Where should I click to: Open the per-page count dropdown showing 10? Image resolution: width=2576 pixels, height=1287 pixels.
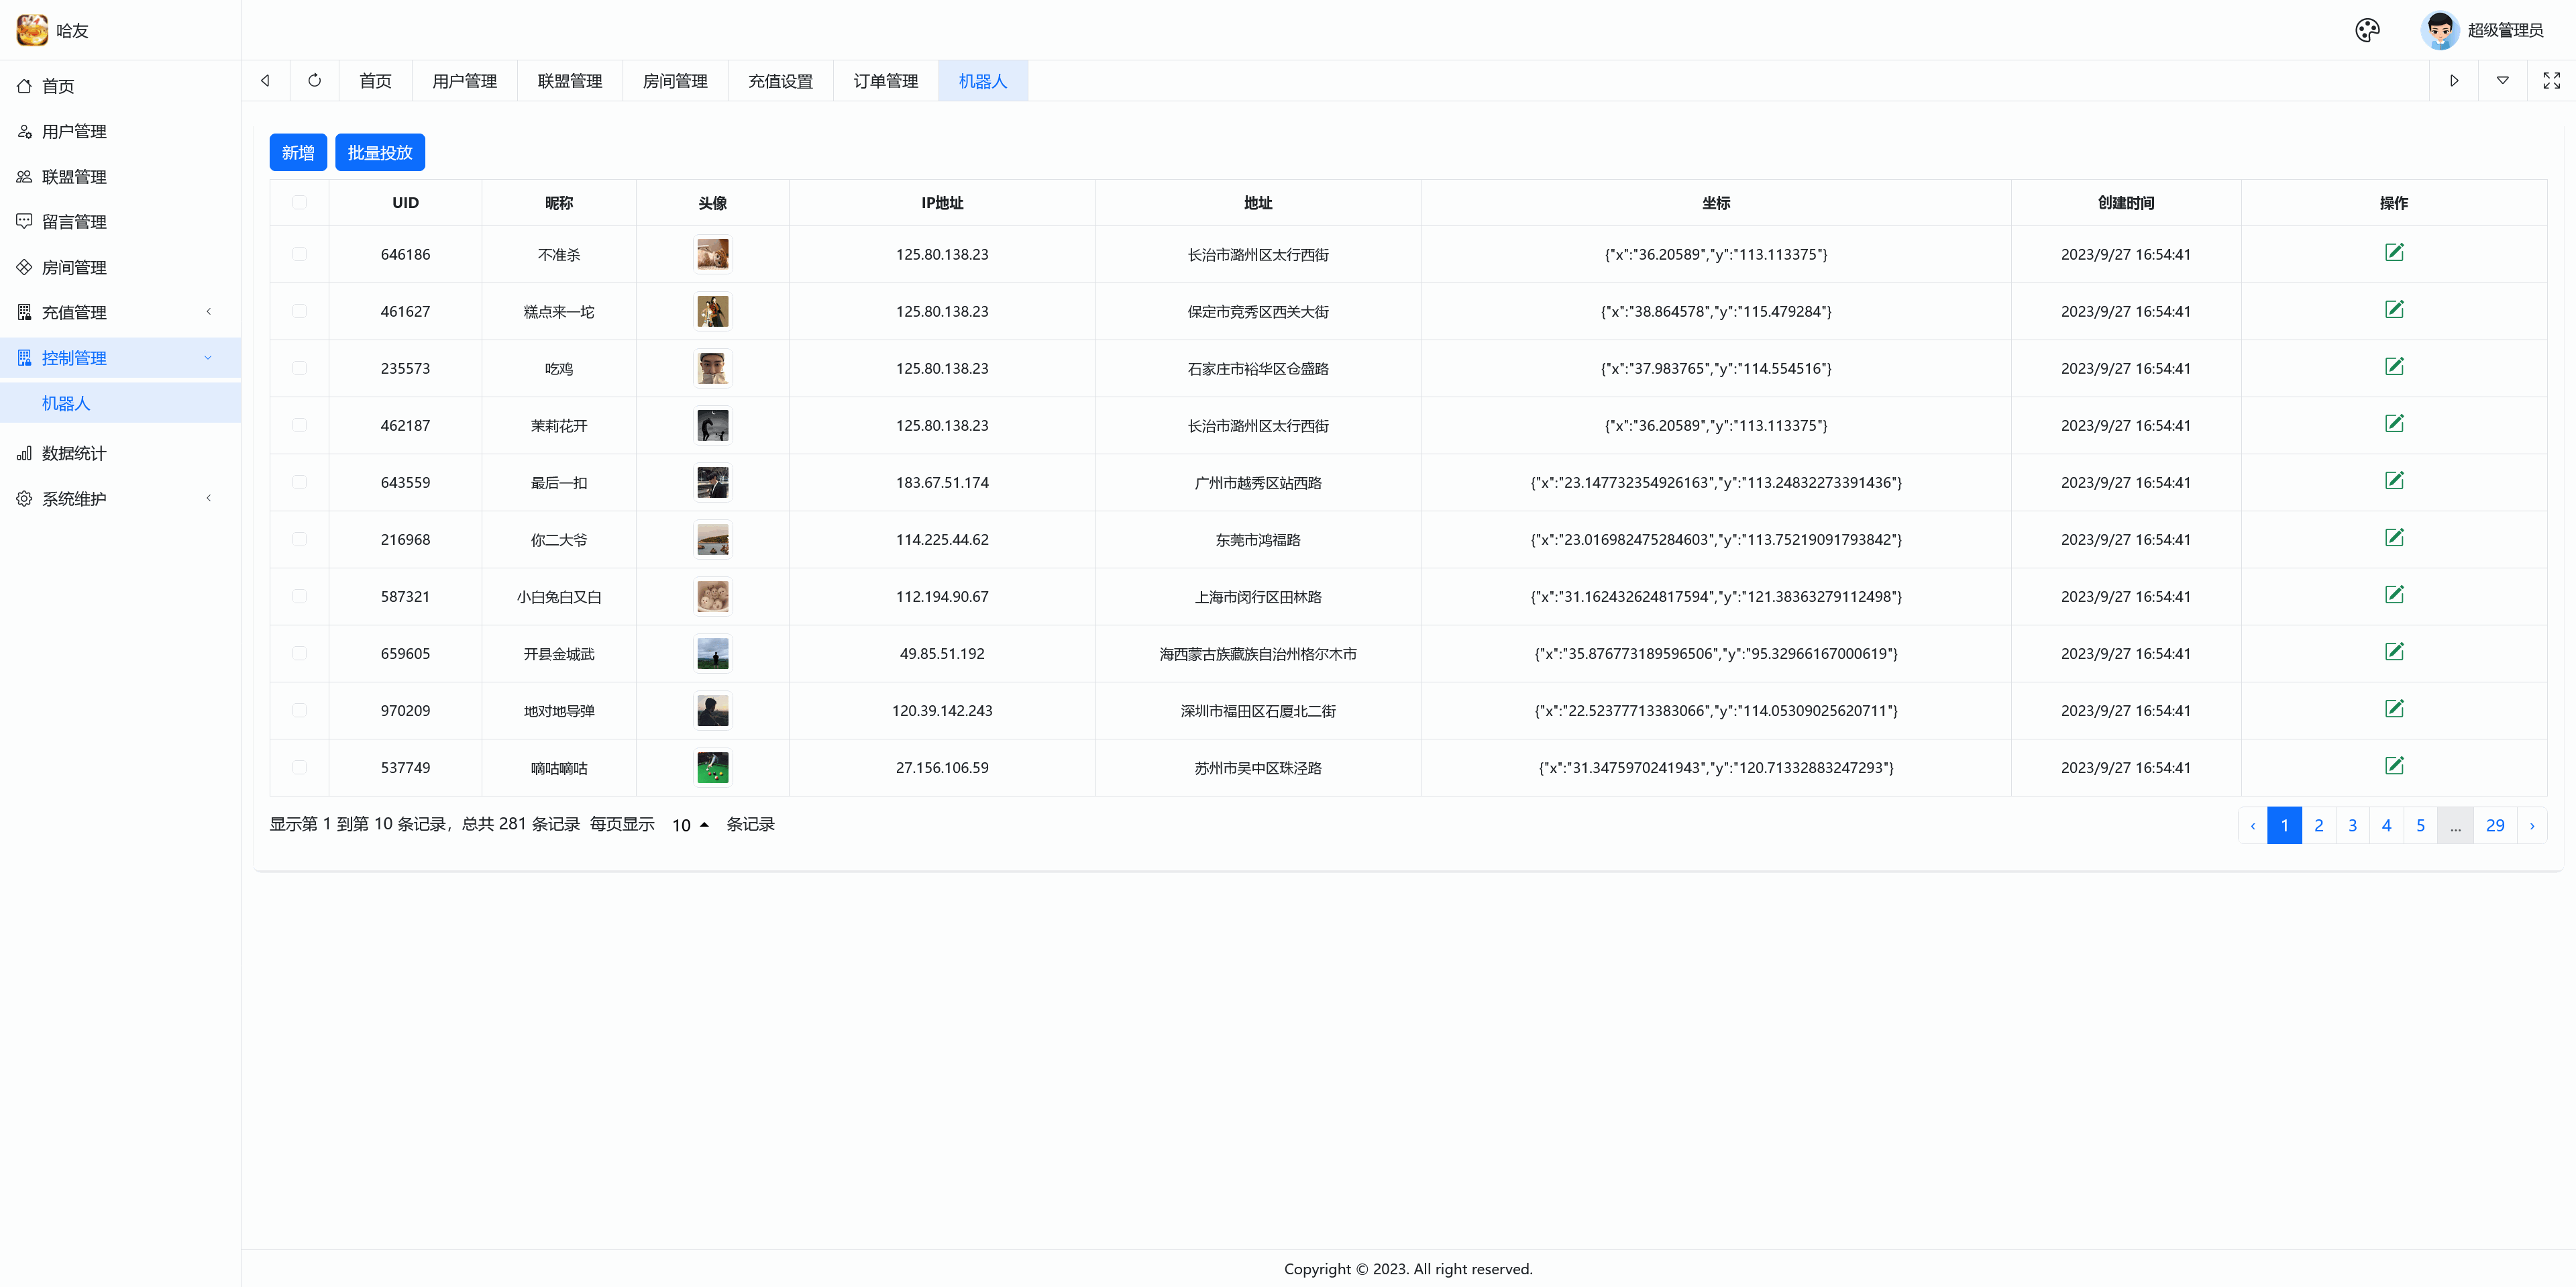689,825
